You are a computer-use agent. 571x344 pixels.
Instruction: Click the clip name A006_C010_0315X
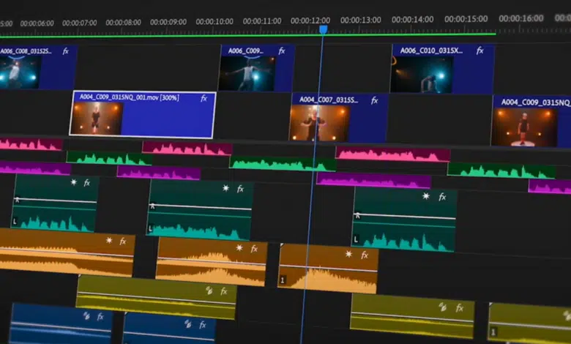coord(432,51)
